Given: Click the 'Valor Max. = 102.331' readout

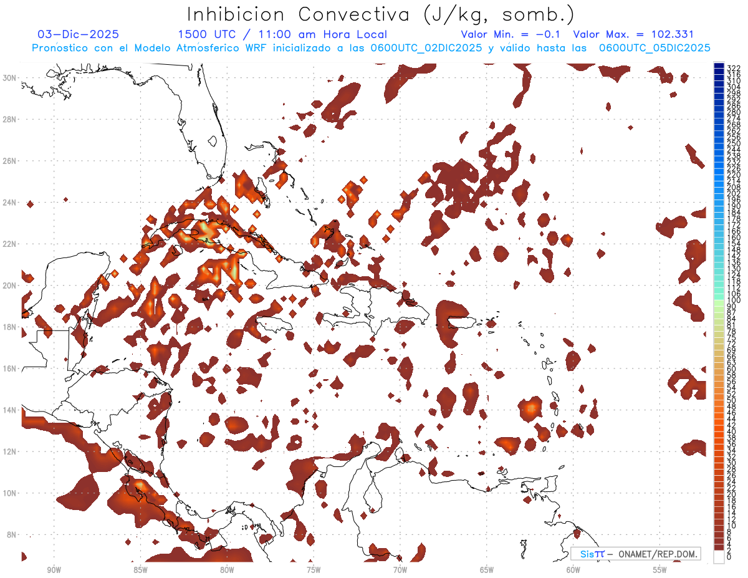Looking at the screenshot, I should (x=633, y=35).
